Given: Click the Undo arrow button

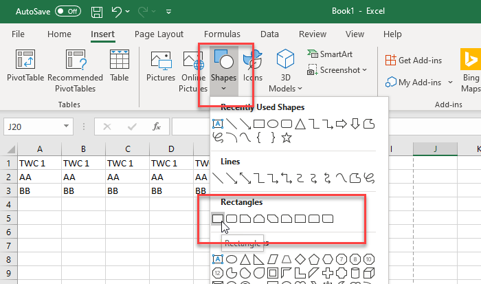Looking at the screenshot, I should tap(116, 12).
